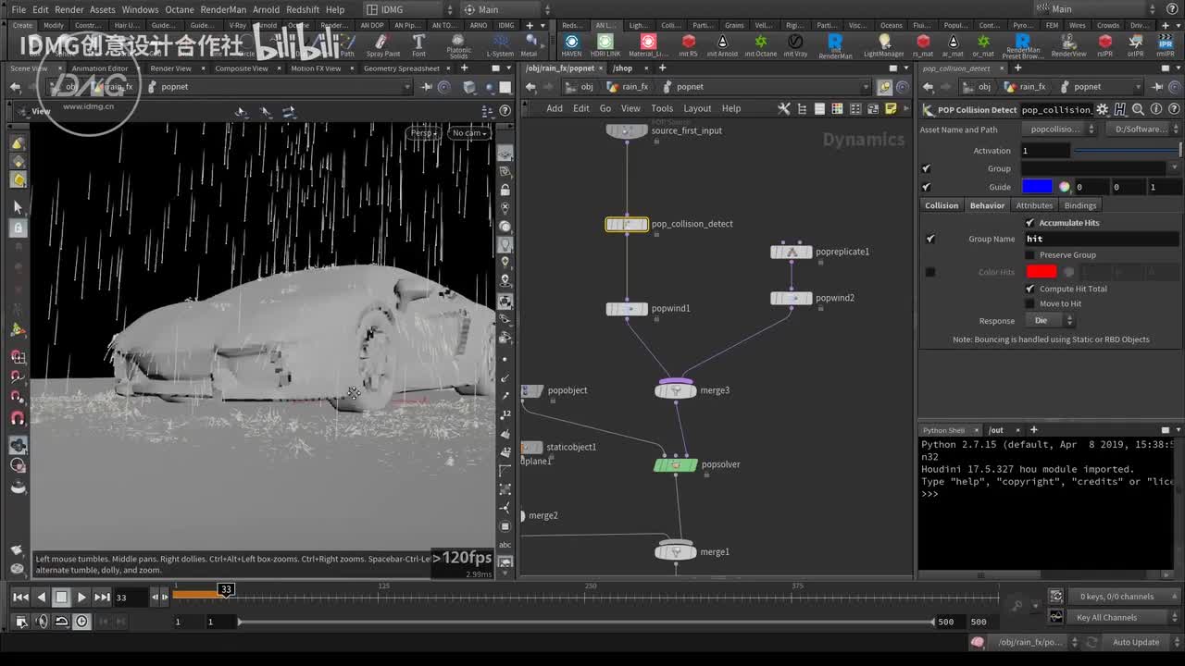This screenshot has height=666, width=1185.
Task: Open network editor wrench tools icon
Action: pyautogui.click(x=784, y=108)
